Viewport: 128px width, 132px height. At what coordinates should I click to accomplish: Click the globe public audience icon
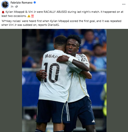16,7
